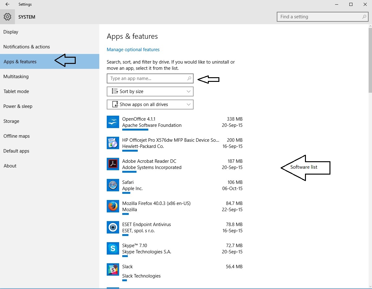372x289 pixels.
Task: Click Manage optional features link
Action: coord(133,50)
